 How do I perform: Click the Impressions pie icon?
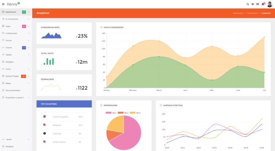point(101,105)
